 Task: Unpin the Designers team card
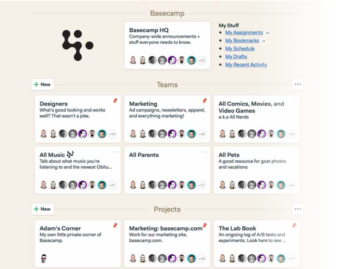(x=115, y=101)
